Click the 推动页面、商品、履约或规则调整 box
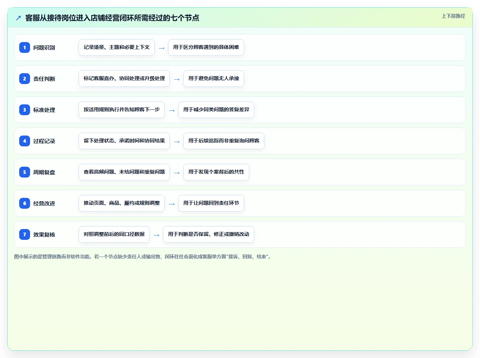Screen dimensions: 480x358 (x=122, y=203)
